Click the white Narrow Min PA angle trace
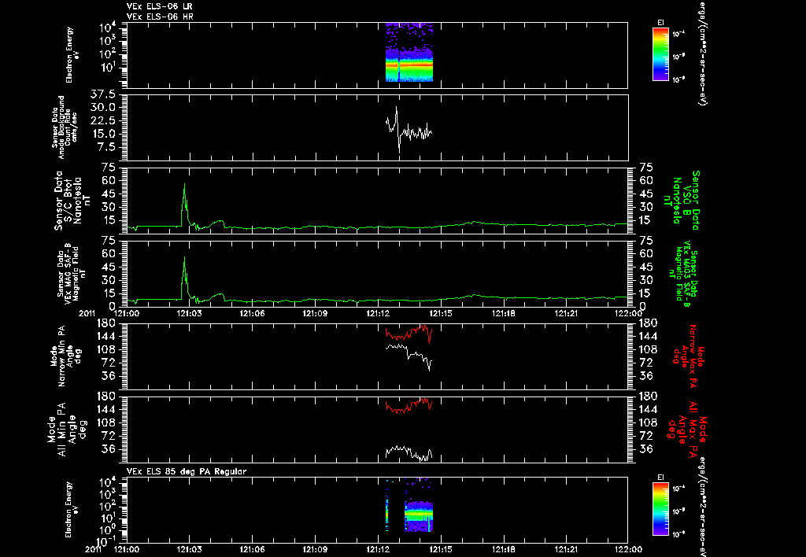This screenshot has width=806, height=557. pyautogui.click(x=409, y=356)
